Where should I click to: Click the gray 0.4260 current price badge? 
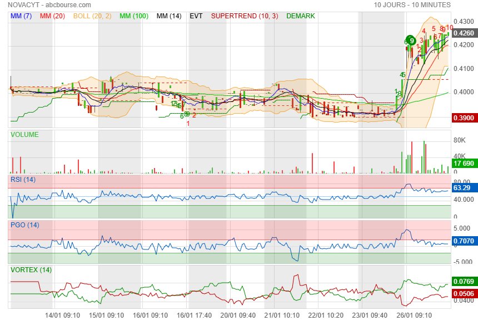464,33
